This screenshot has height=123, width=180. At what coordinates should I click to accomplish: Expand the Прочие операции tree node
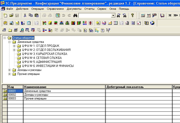[x=9, y=74]
